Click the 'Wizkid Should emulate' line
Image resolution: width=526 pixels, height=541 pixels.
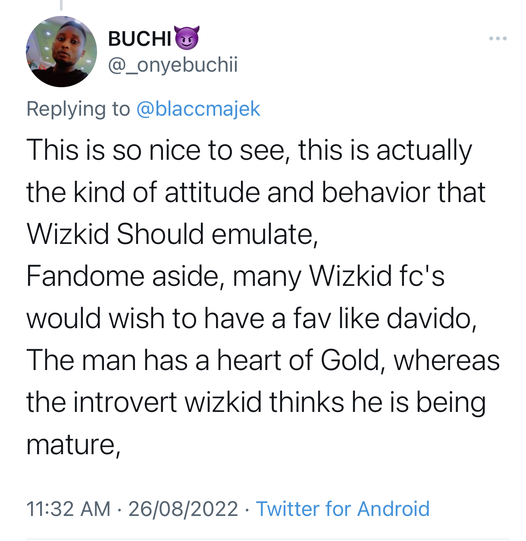tap(172, 234)
